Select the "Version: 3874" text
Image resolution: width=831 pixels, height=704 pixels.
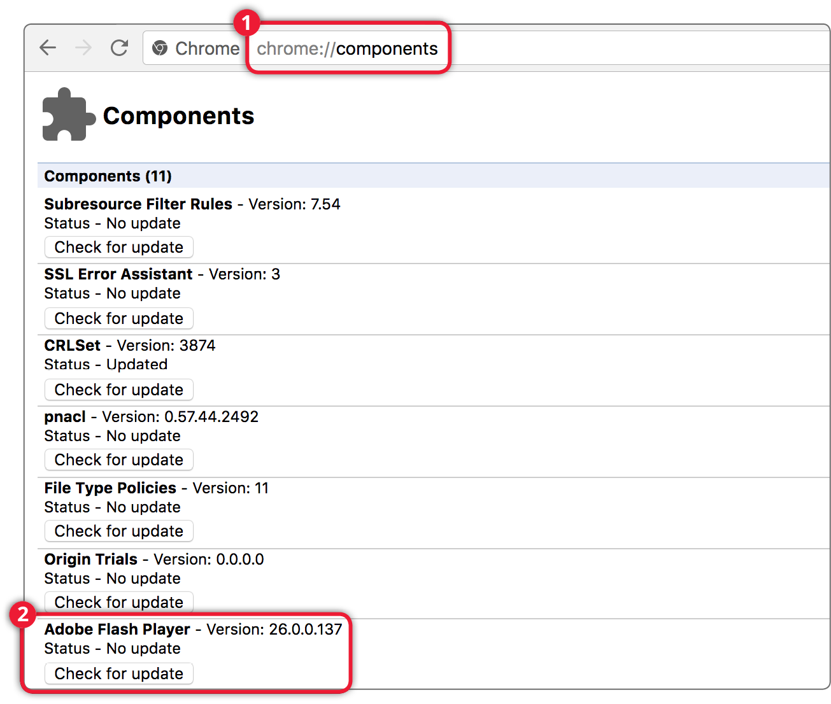point(166,346)
